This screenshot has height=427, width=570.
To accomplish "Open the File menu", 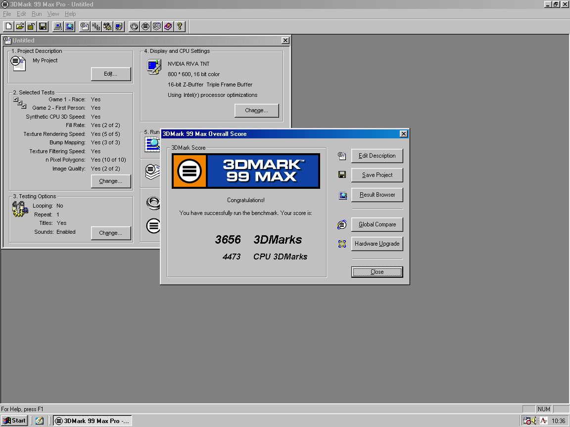I will 7,14.
